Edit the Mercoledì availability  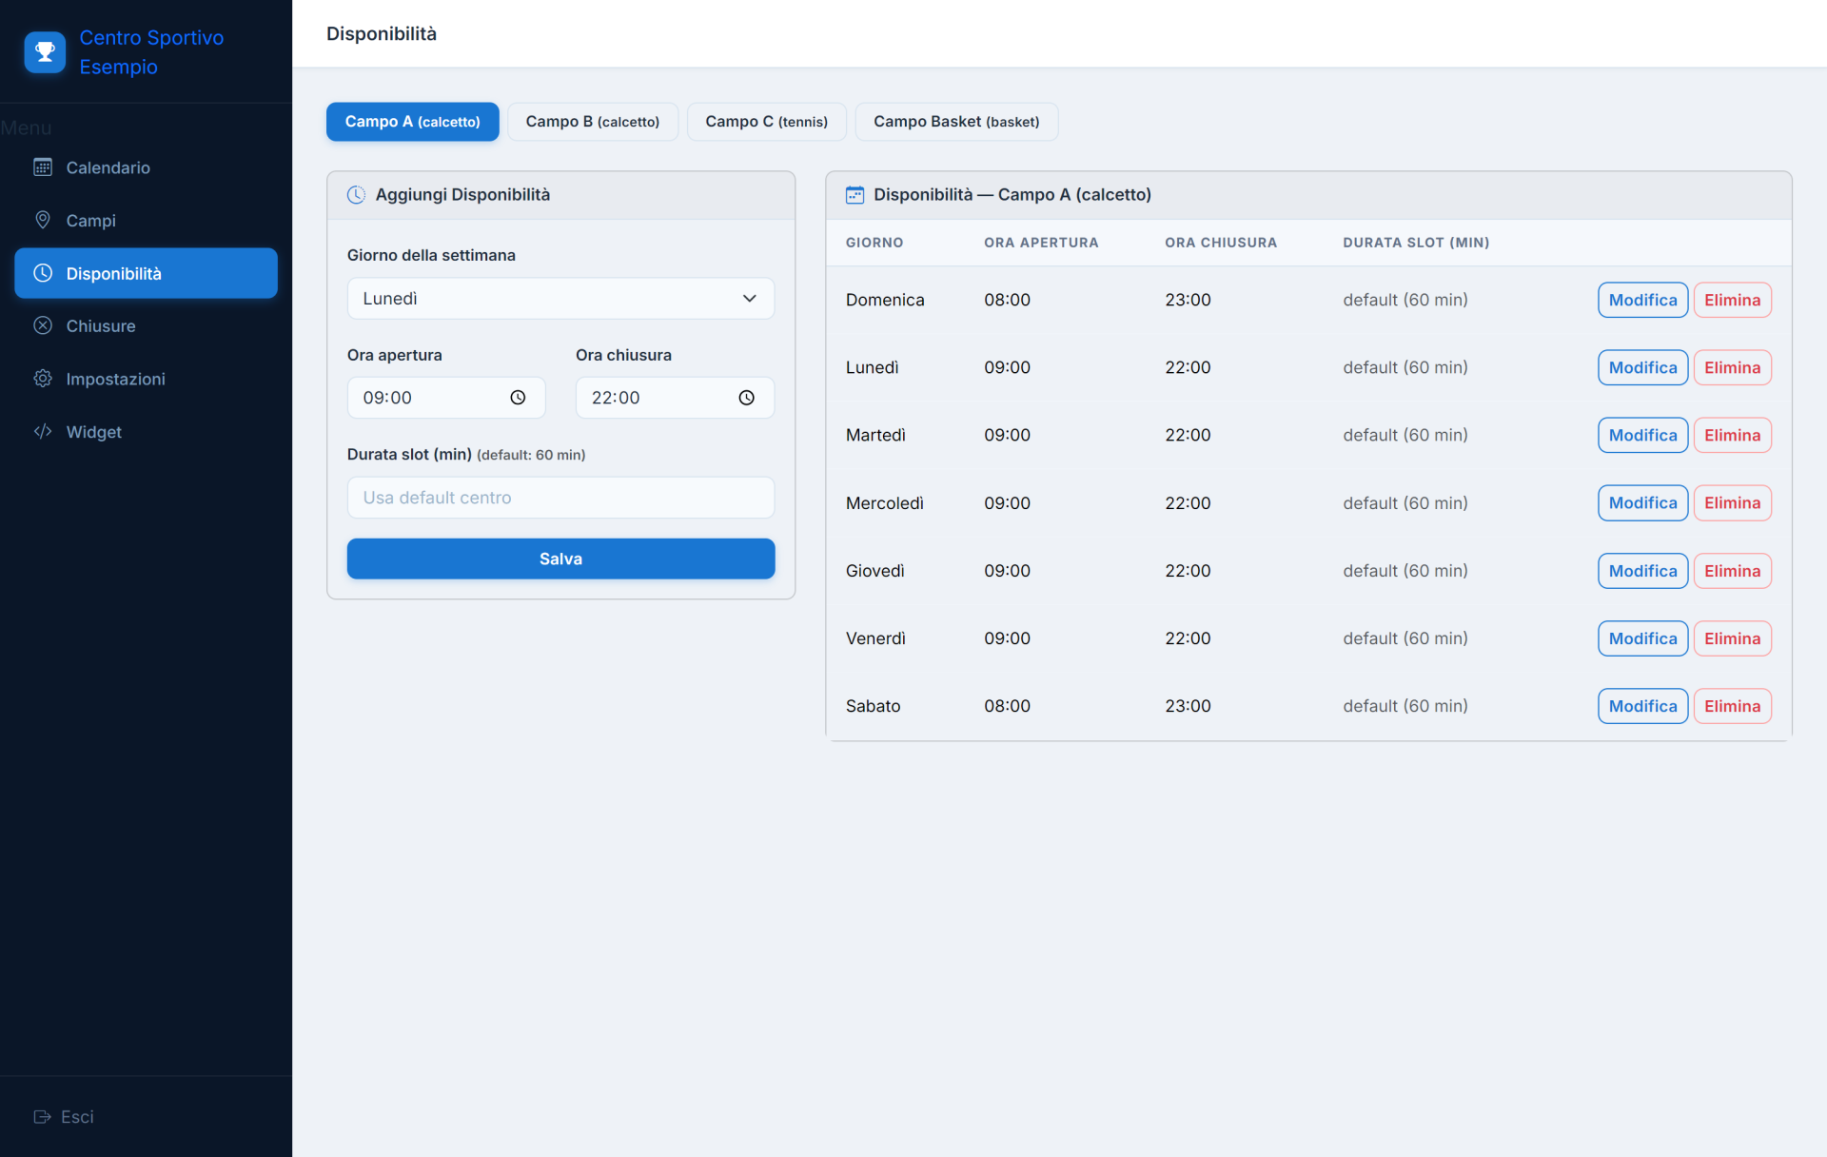[x=1642, y=502]
